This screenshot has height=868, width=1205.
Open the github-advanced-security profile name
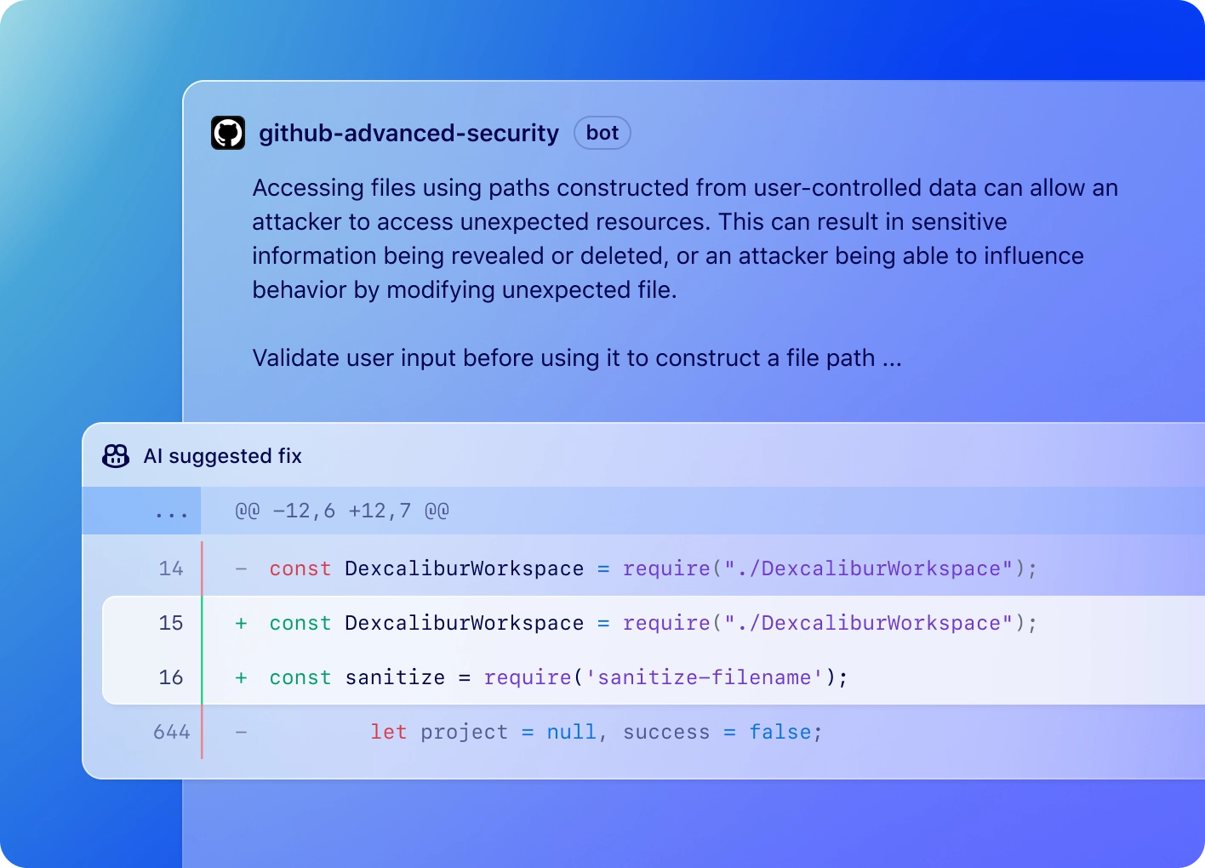click(x=408, y=133)
